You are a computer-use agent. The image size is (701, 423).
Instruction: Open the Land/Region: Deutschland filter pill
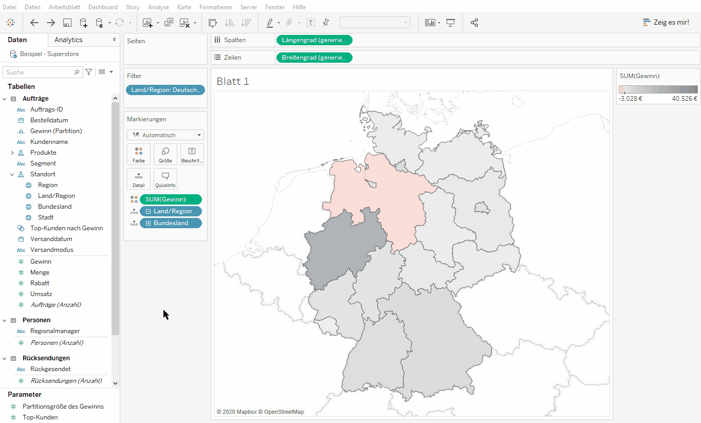point(165,89)
